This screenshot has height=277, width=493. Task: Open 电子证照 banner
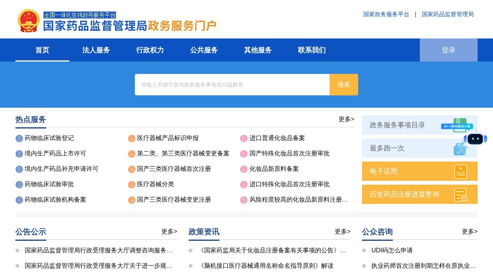(x=420, y=171)
